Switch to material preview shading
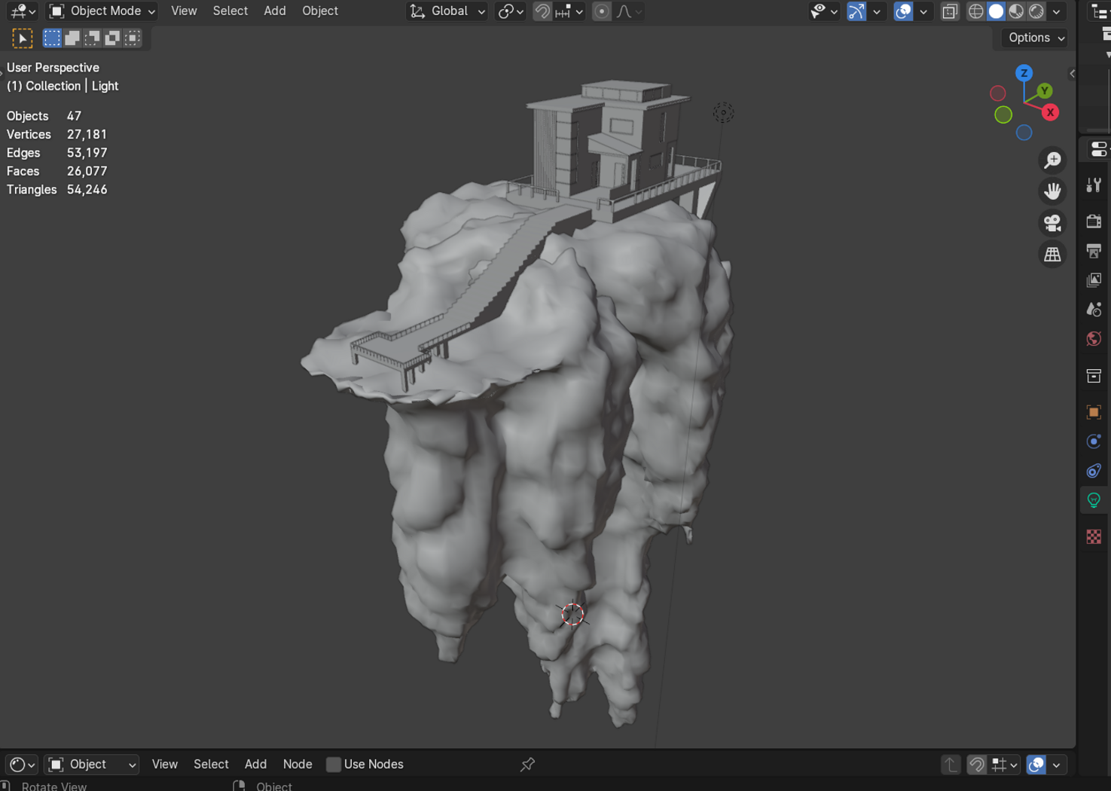Viewport: 1111px width, 791px height. click(1016, 11)
